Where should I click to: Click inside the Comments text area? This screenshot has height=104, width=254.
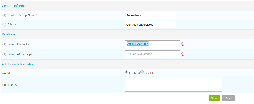pyautogui.click(x=173, y=84)
